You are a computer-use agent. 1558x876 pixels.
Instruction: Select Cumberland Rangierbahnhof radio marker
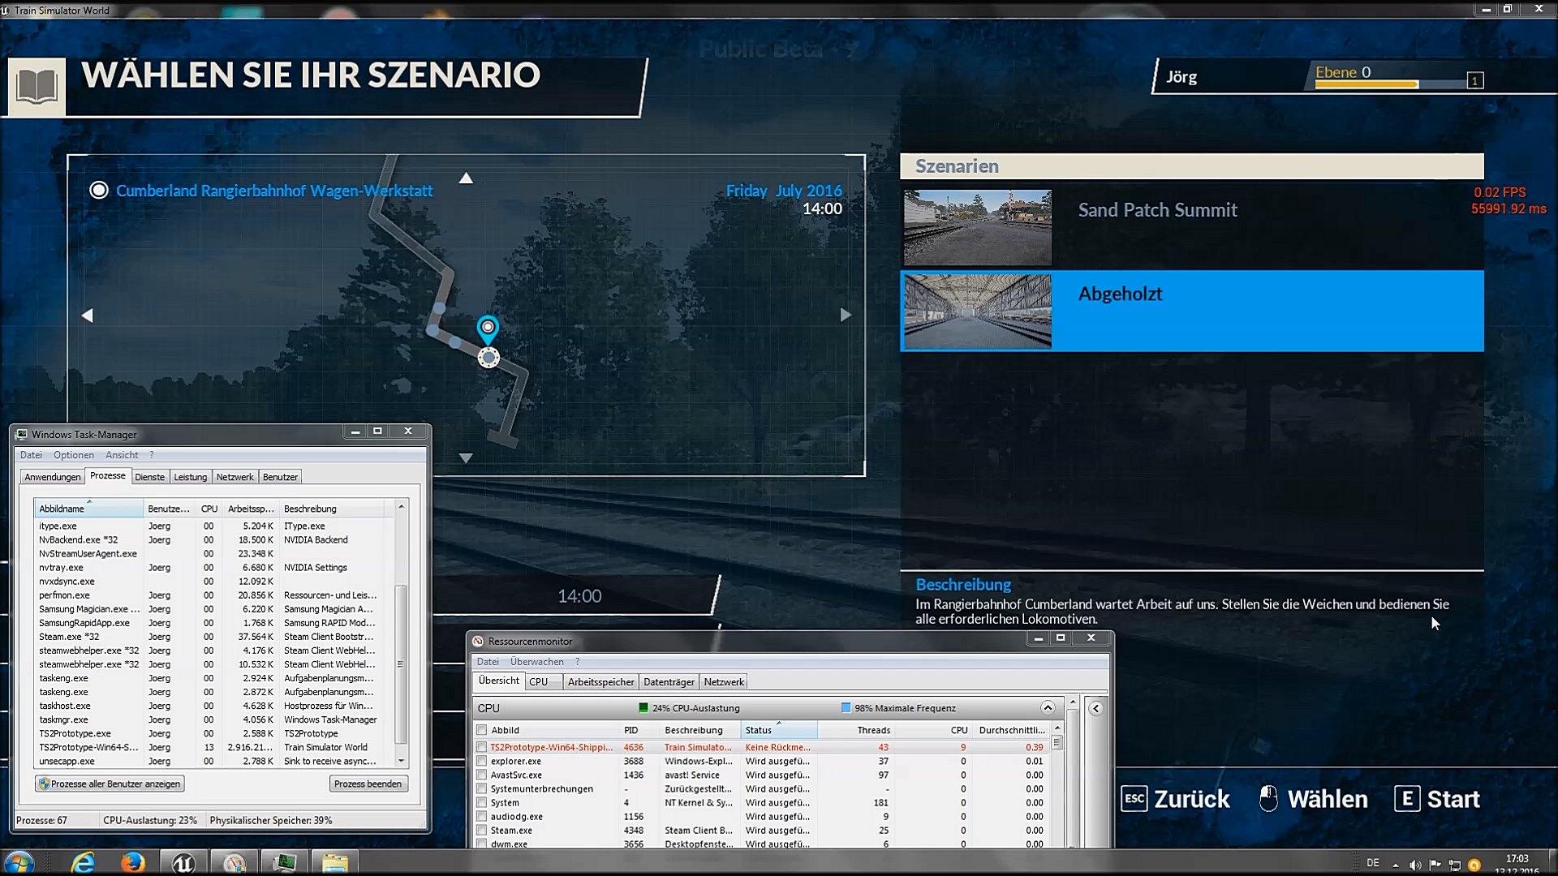pyautogui.click(x=99, y=191)
